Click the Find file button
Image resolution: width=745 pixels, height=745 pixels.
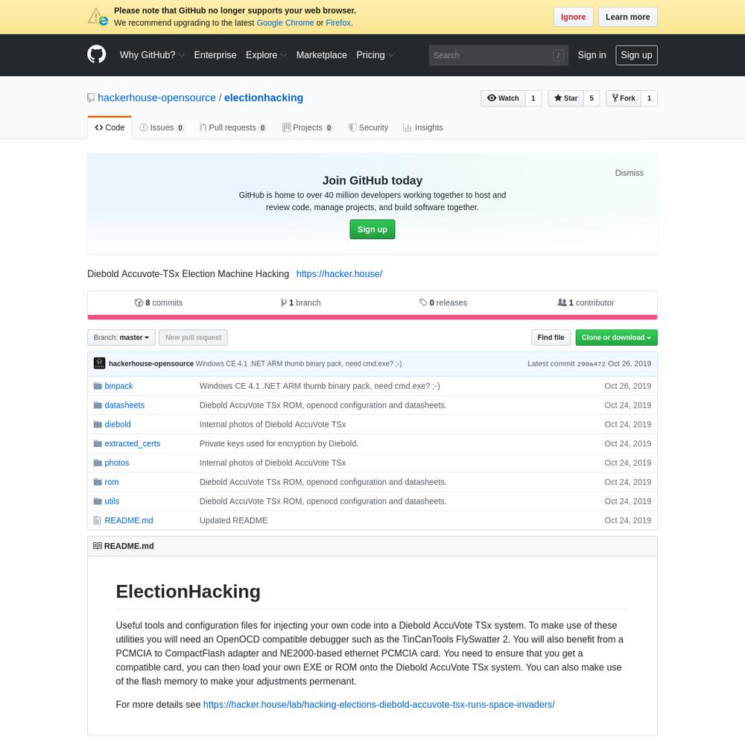(x=551, y=337)
